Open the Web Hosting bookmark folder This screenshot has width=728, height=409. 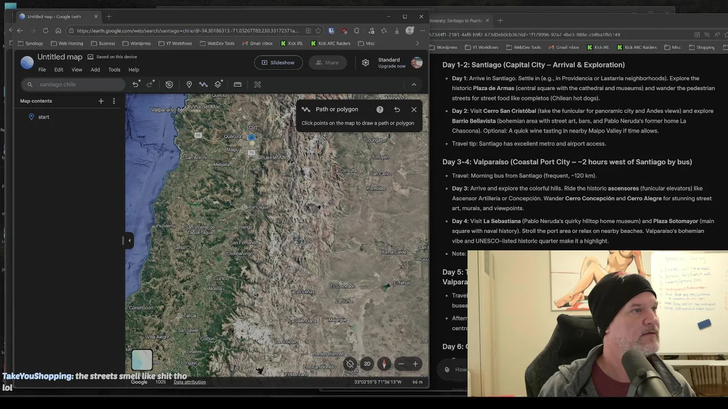point(67,43)
